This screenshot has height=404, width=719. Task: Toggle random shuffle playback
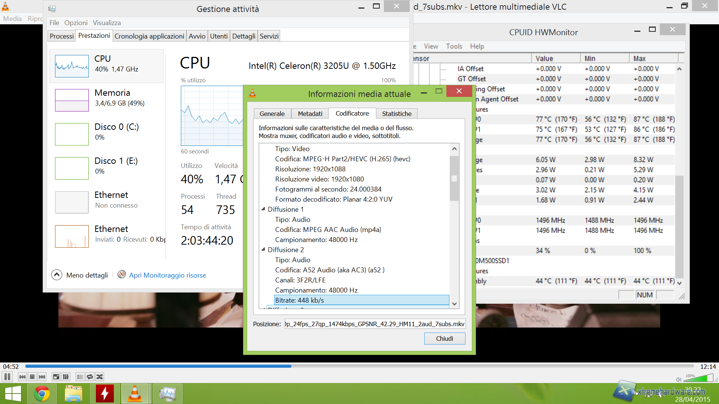[x=100, y=377]
